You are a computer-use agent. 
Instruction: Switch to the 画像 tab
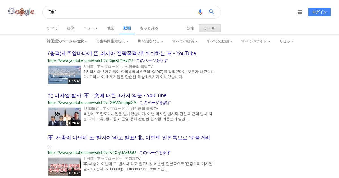click(71, 28)
